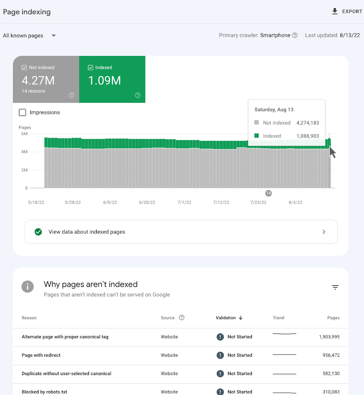Click the Trend column header
This screenshot has width=364, height=395.
279,317
